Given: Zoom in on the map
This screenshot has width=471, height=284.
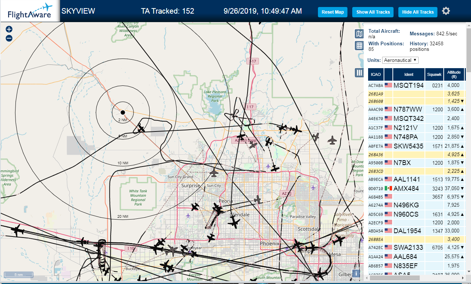Looking at the screenshot, I should 9,29.
